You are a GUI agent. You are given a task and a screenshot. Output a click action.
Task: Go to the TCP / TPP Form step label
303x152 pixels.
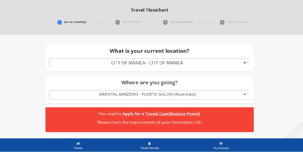132,22
